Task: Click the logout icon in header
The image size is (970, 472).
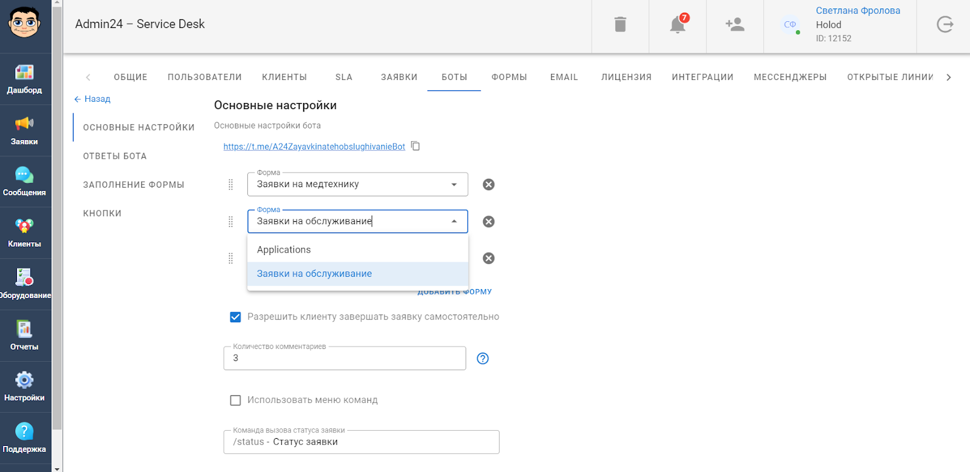Action: click(x=945, y=25)
